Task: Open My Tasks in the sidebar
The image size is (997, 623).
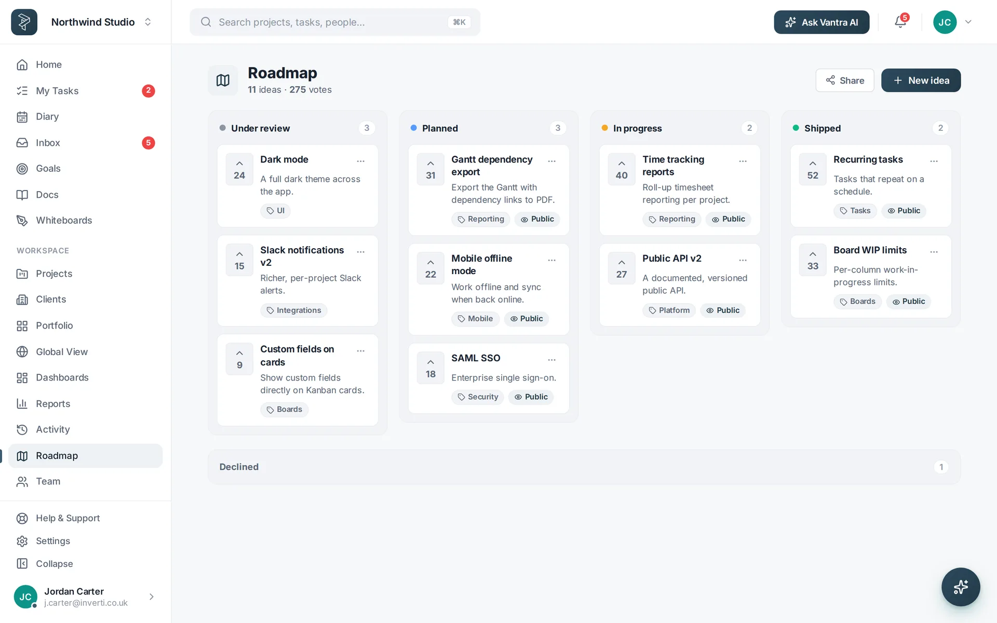Action: pyautogui.click(x=86, y=90)
